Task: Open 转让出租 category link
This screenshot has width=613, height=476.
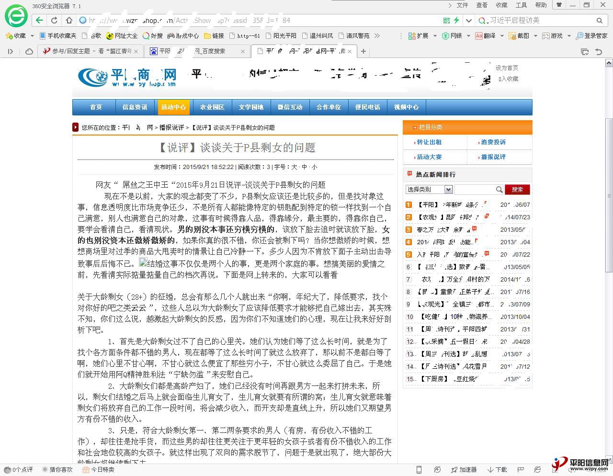Action: [429, 142]
